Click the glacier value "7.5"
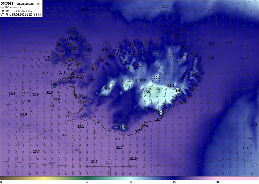Image resolution: width=259 pixels, height=184 pixels. [148, 92]
